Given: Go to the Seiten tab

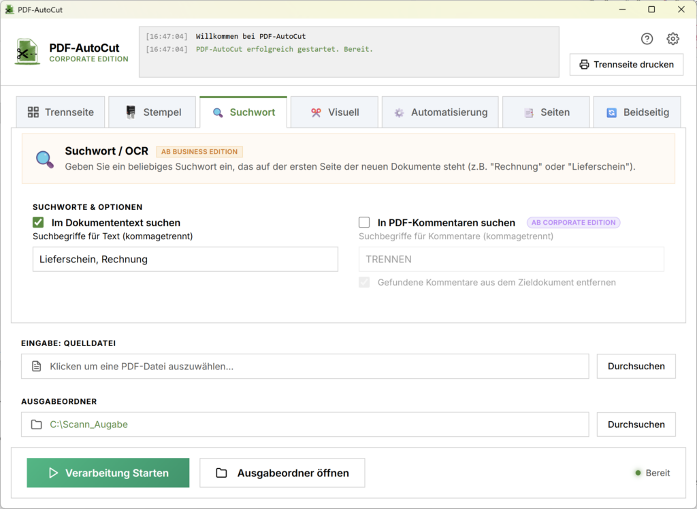Looking at the screenshot, I should coord(546,112).
